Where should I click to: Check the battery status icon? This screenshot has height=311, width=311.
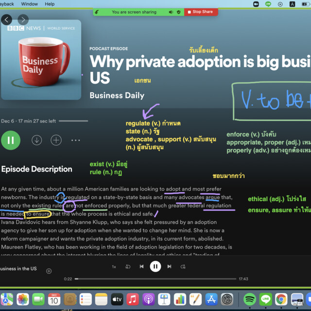[305, 4]
